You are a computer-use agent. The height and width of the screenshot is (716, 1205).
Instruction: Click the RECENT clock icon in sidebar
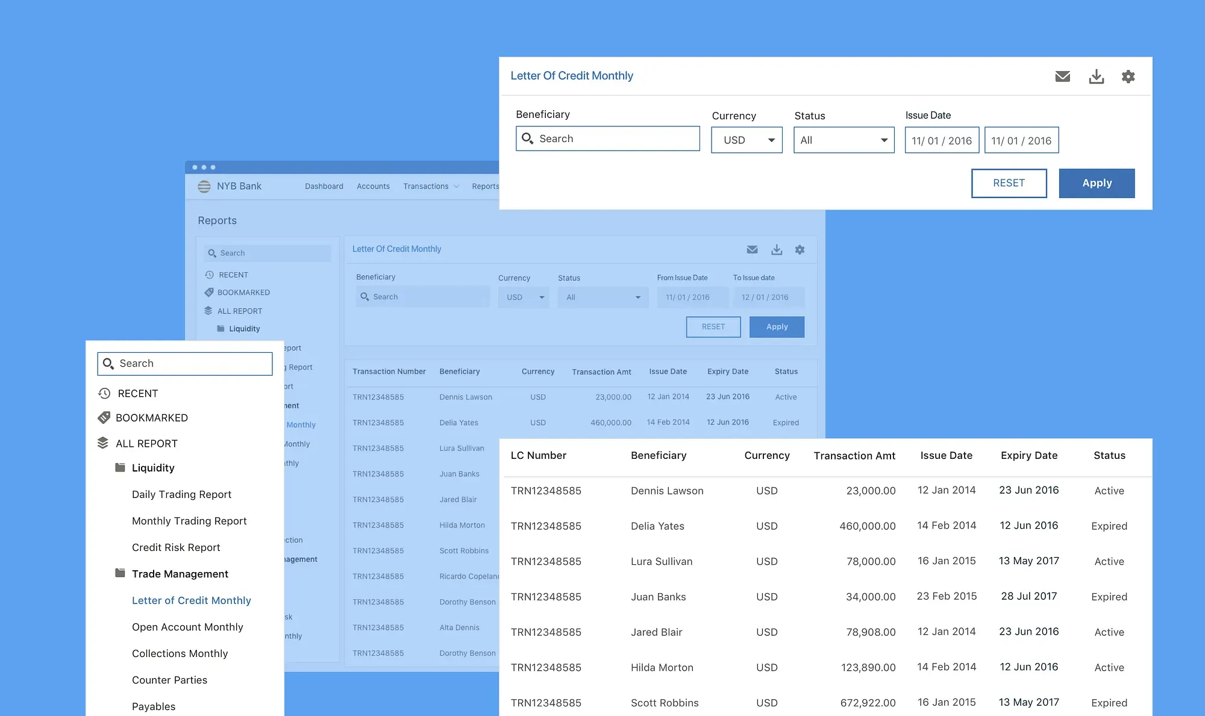tap(104, 393)
